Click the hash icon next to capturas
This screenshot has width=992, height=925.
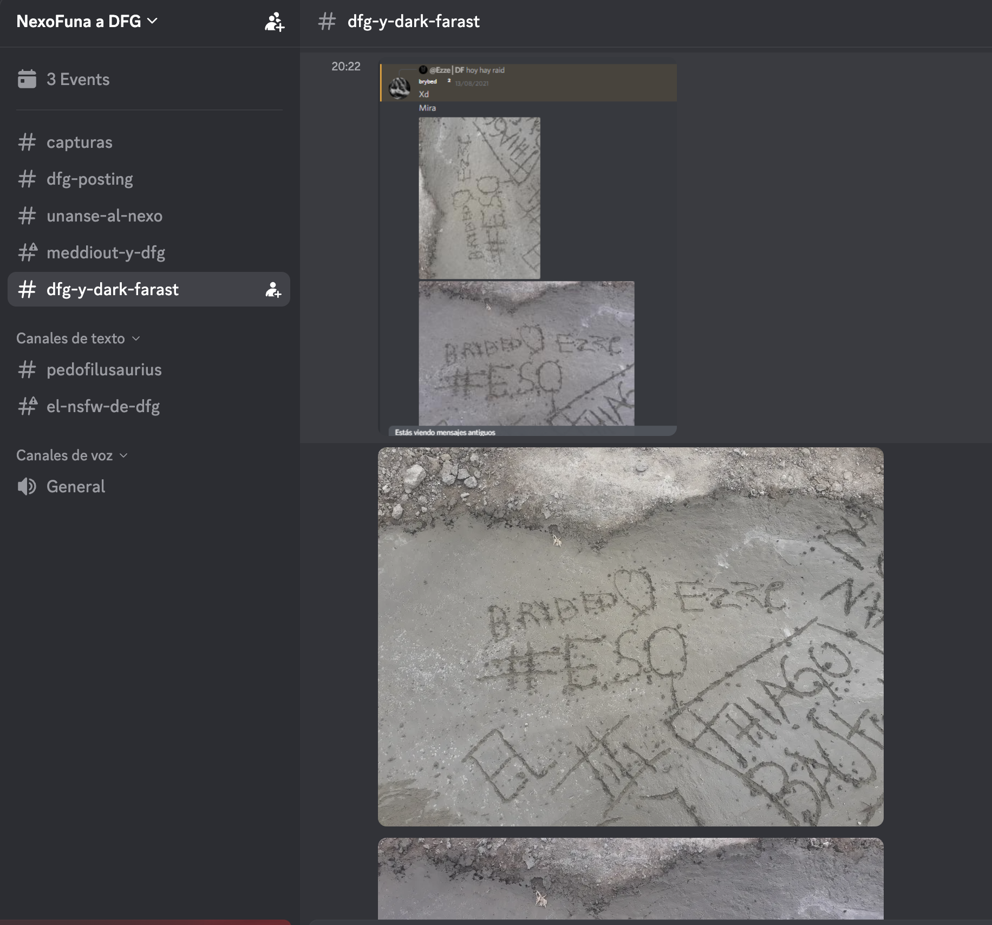[27, 142]
